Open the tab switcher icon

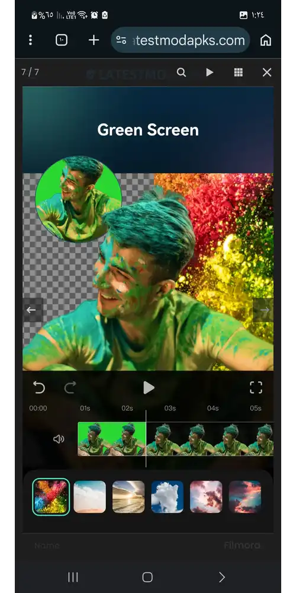click(62, 40)
